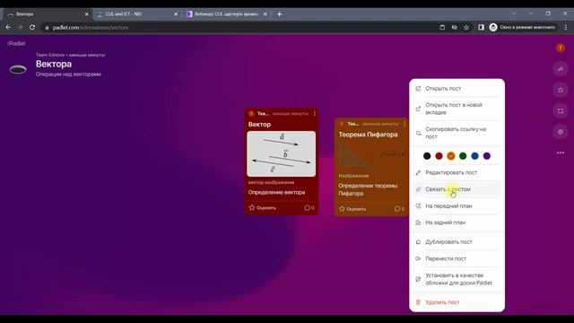Click the board's black hole icon

[x=18, y=69]
